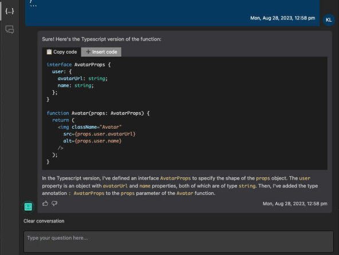The height and width of the screenshot is (255, 339).
Task: Click the 'user: {' code line
Action: tap(62, 71)
